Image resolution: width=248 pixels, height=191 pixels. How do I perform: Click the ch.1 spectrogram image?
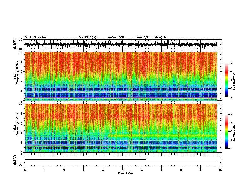[x=121, y=76]
